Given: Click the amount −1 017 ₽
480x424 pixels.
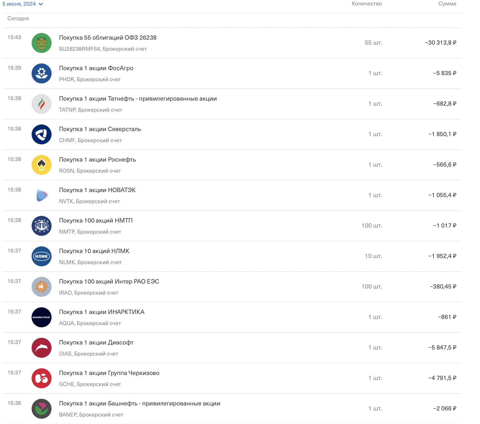Looking at the screenshot, I should tap(445, 226).
